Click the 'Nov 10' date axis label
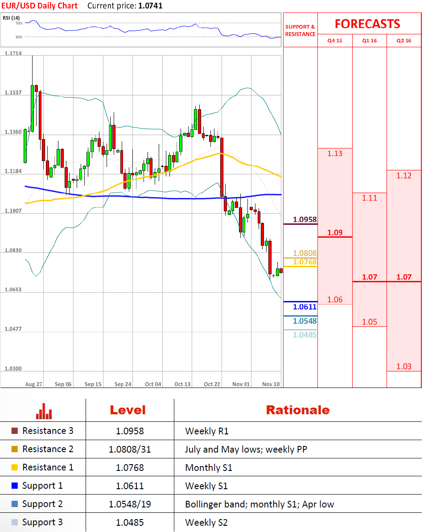The height and width of the screenshot is (532, 424). click(271, 384)
